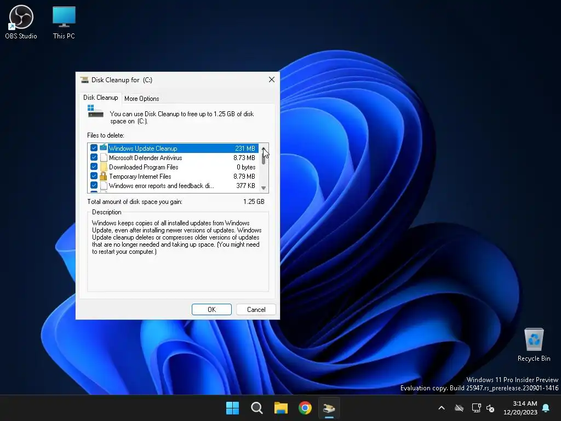561x421 pixels.
Task: Click Disk Cleanup taskbar icon
Action: pos(329,408)
